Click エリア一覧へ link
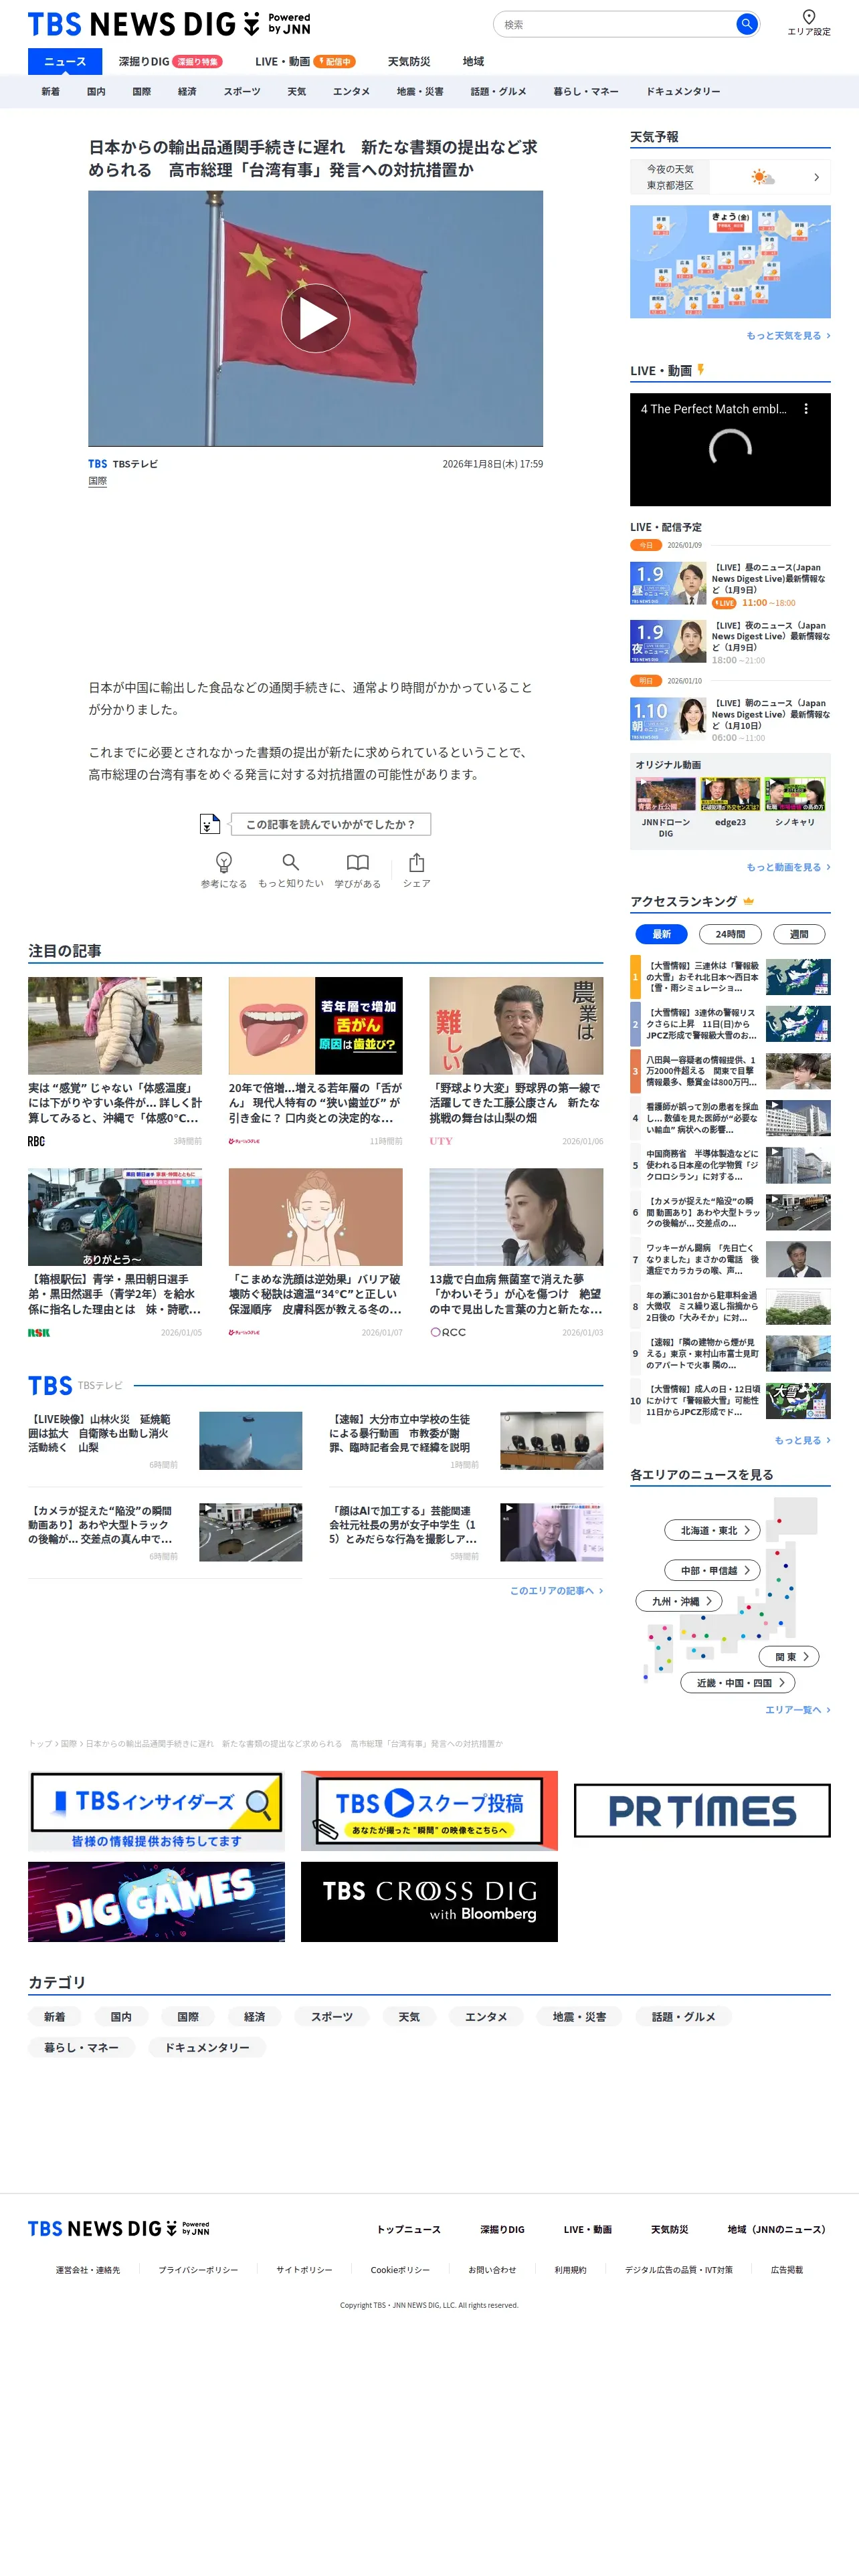This screenshot has height=2576, width=859. [x=797, y=1710]
